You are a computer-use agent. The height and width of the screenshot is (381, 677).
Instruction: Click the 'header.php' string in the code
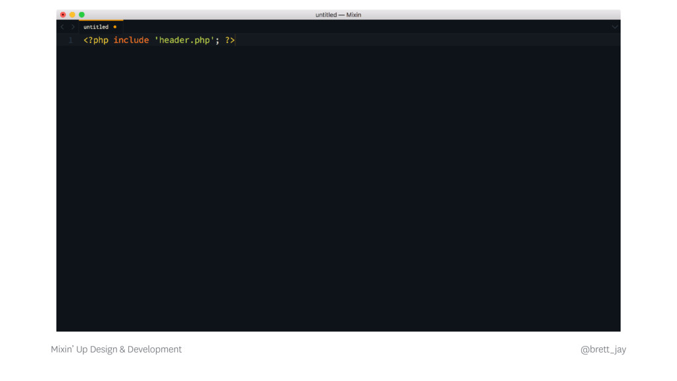184,40
